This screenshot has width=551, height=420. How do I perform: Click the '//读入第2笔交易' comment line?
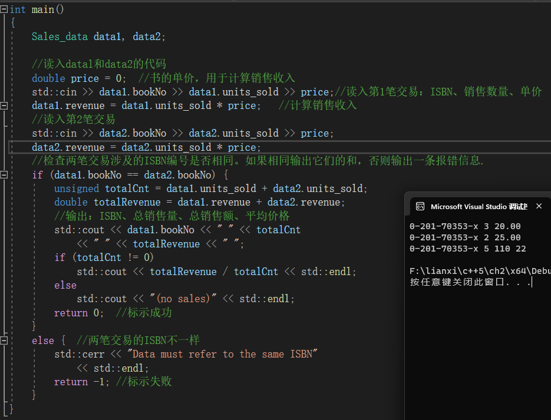74,120
